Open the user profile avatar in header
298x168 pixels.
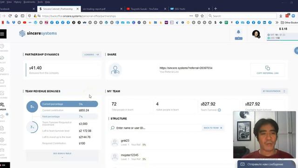click(x=256, y=34)
